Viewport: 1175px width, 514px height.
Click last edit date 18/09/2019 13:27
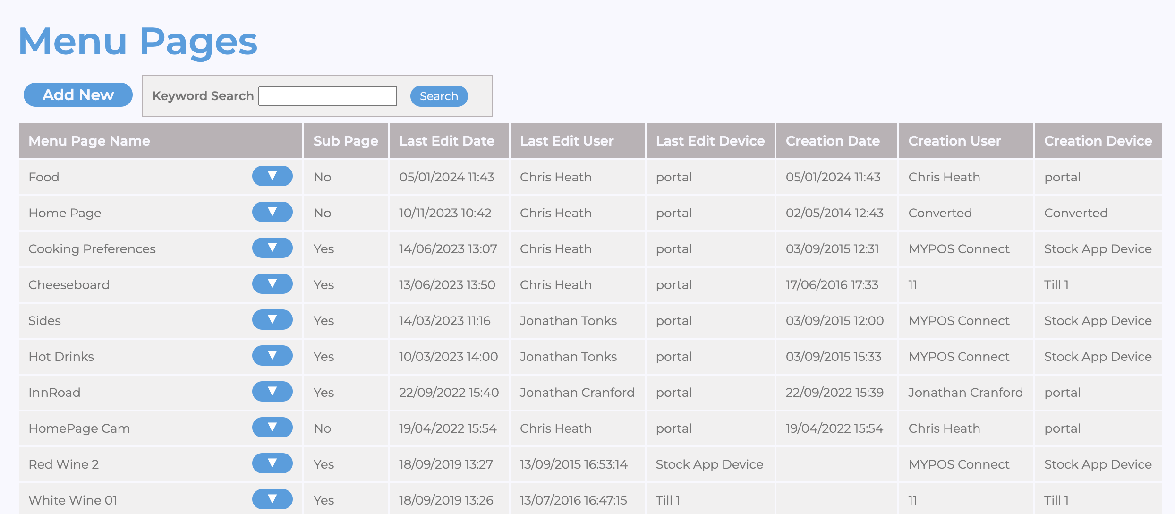(446, 464)
